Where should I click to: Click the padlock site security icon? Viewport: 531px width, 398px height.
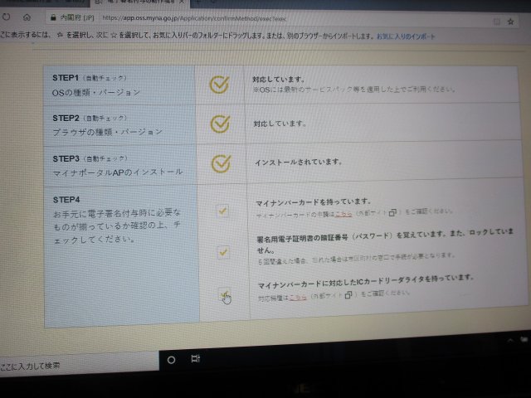[53, 16]
